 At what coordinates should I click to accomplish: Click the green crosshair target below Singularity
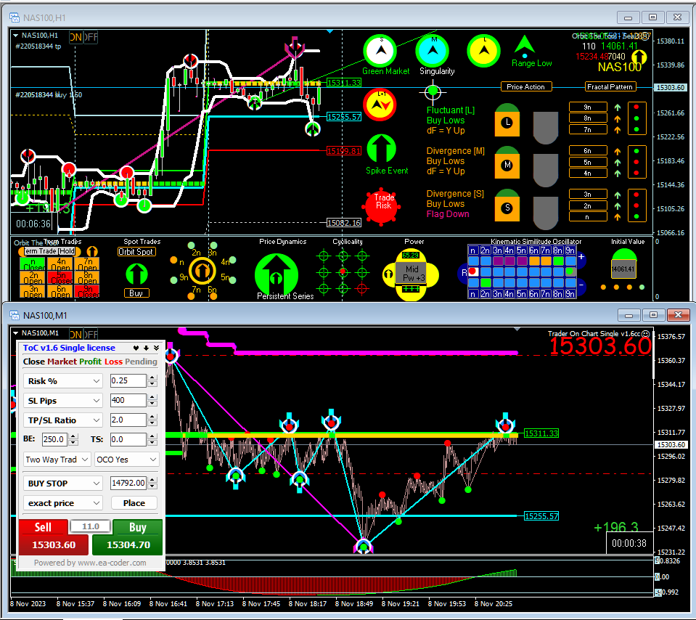pyautogui.click(x=433, y=92)
